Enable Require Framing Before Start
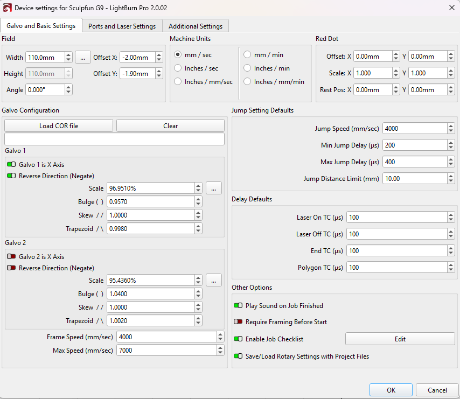The height and width of the screenshot is (399, 460). 238,322
